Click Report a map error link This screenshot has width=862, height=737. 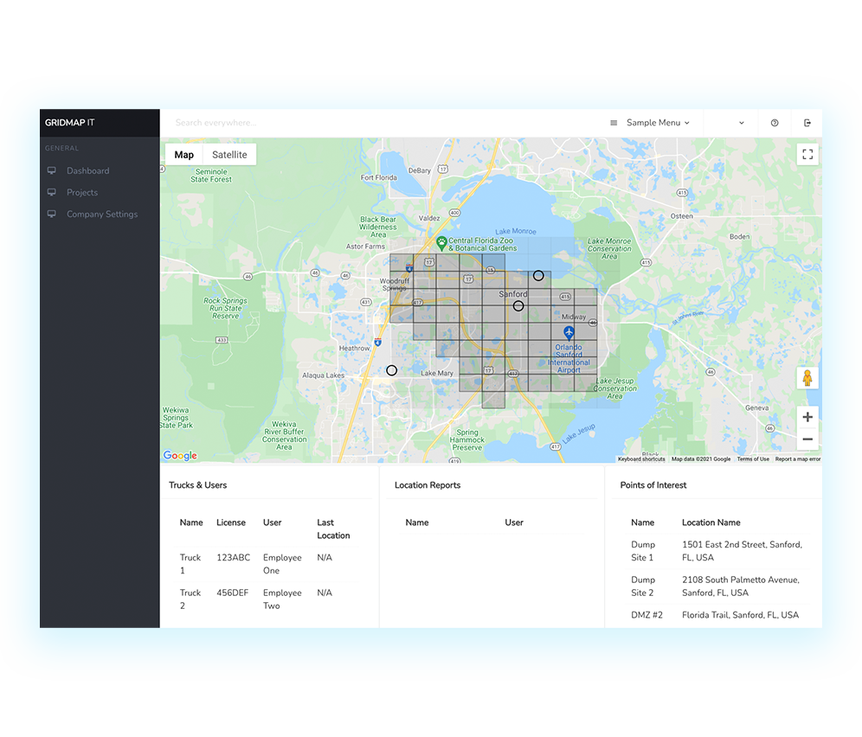coord(797,459)
